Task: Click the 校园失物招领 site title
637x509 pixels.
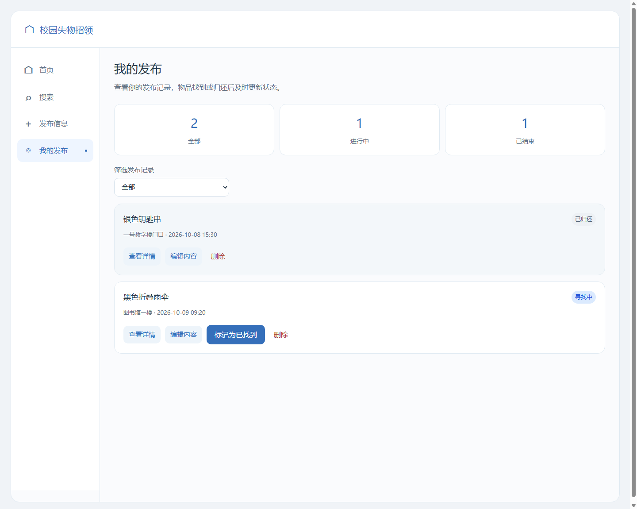Action: 66,30
